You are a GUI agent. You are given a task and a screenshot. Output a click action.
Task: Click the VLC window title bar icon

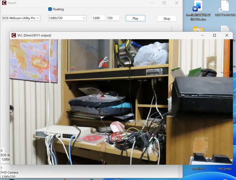point(14,35)
